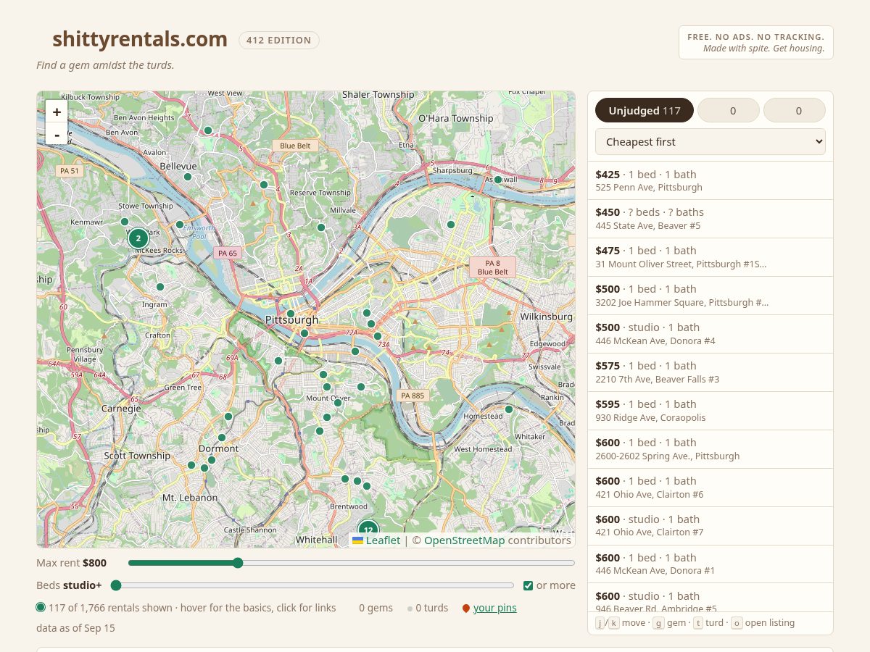Select the rental marker directly above Dormont label
The width and height of the screenshot is (870, 652).
(x=222, y=438)
